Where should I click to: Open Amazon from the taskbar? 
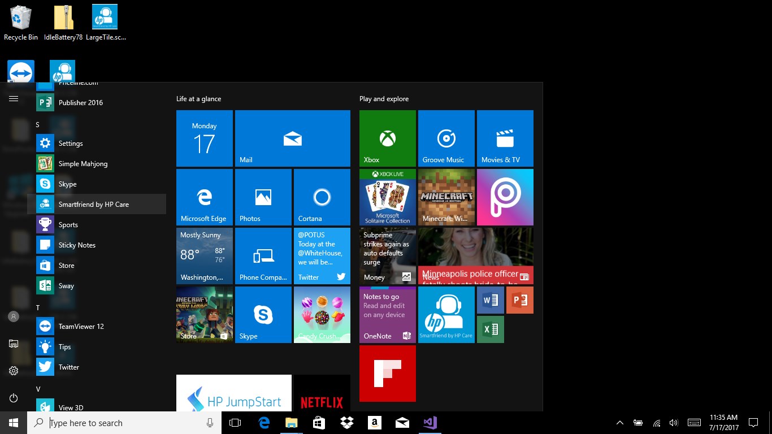[375, 423]
